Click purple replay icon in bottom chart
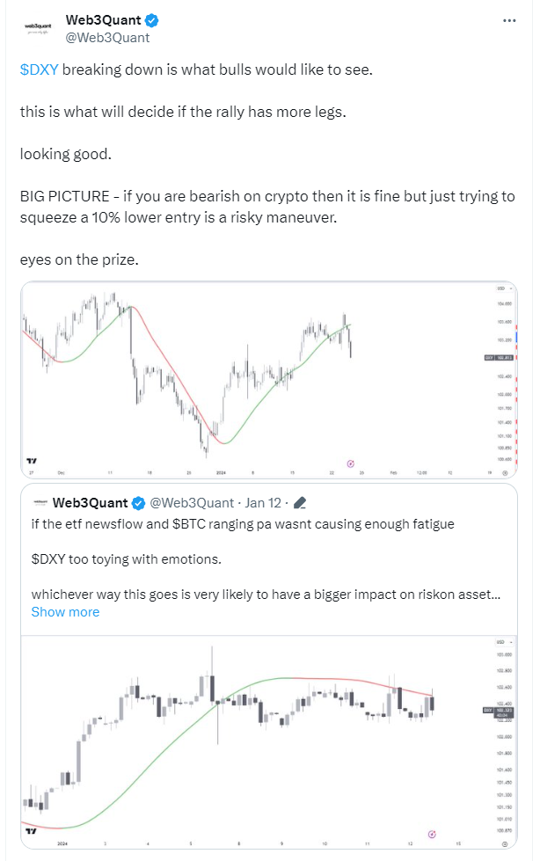Viewport: 540px width, 861px height. coord(432,834)
